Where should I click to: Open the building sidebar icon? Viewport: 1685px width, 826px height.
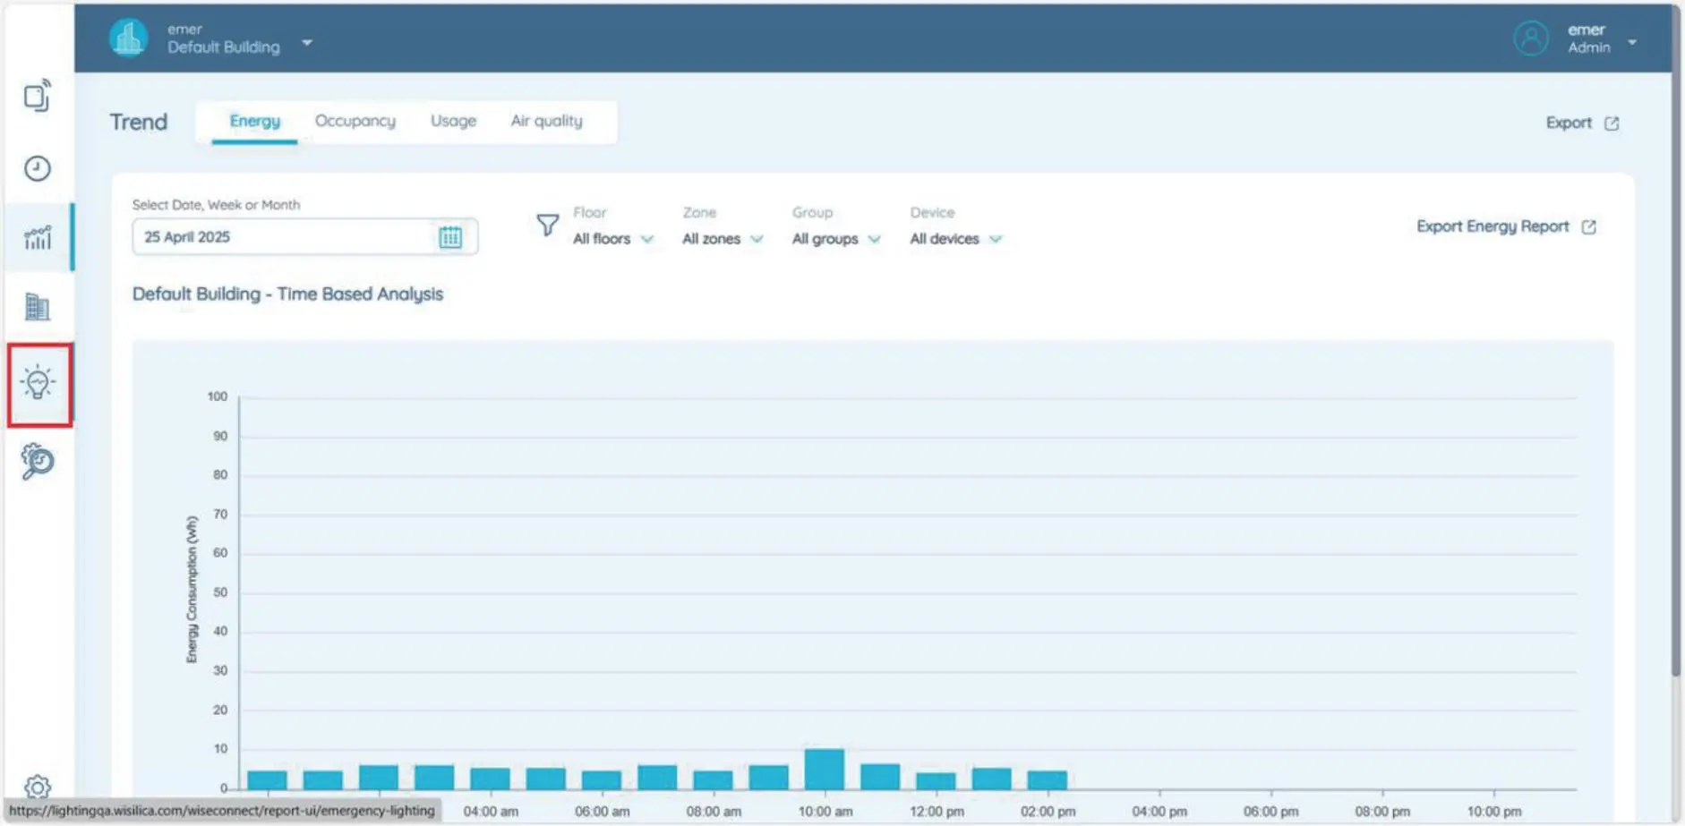tap(38, 307)
